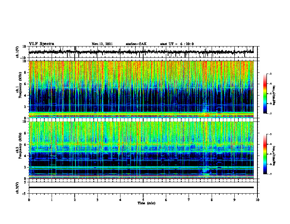Viewport: 290px width, 224px height.
Task: Click the "9" tick on the time axis
Action: point(234,200)
